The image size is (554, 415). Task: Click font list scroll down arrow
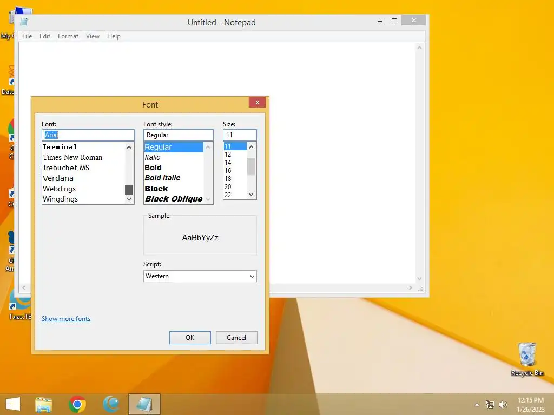tap(129, 199)
